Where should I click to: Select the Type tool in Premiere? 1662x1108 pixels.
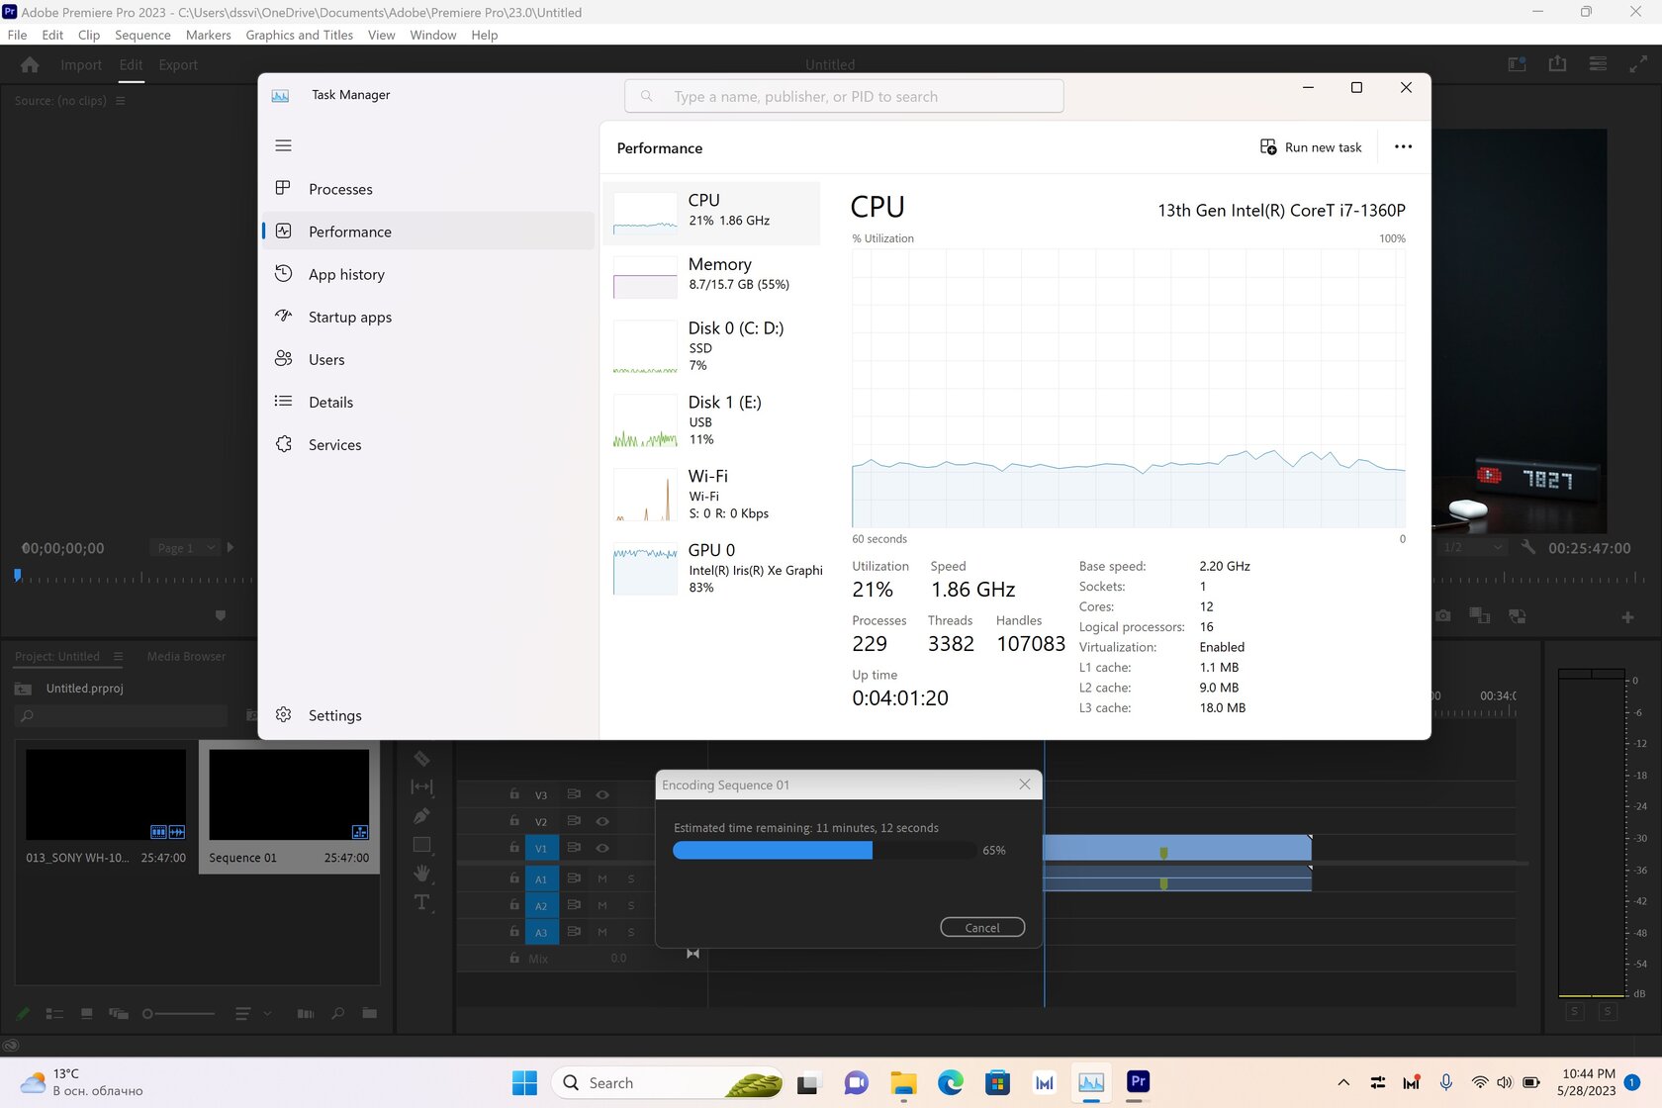point(421,902)
